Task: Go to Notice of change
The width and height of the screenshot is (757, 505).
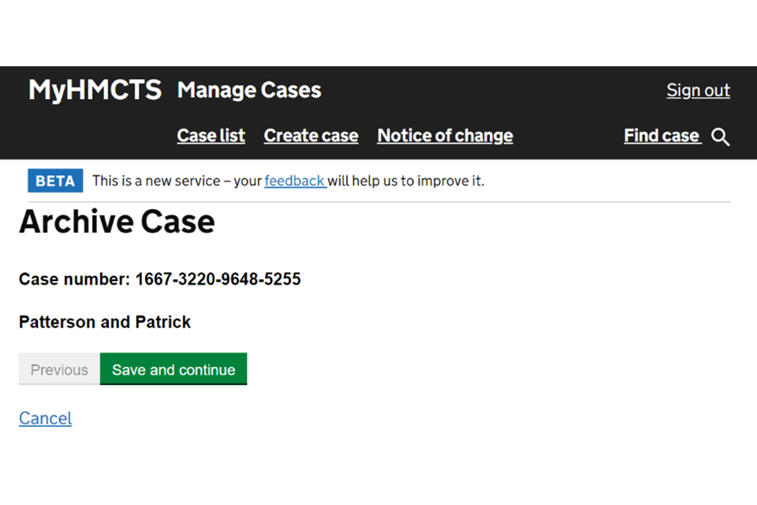Action: [x=445, y=136]
